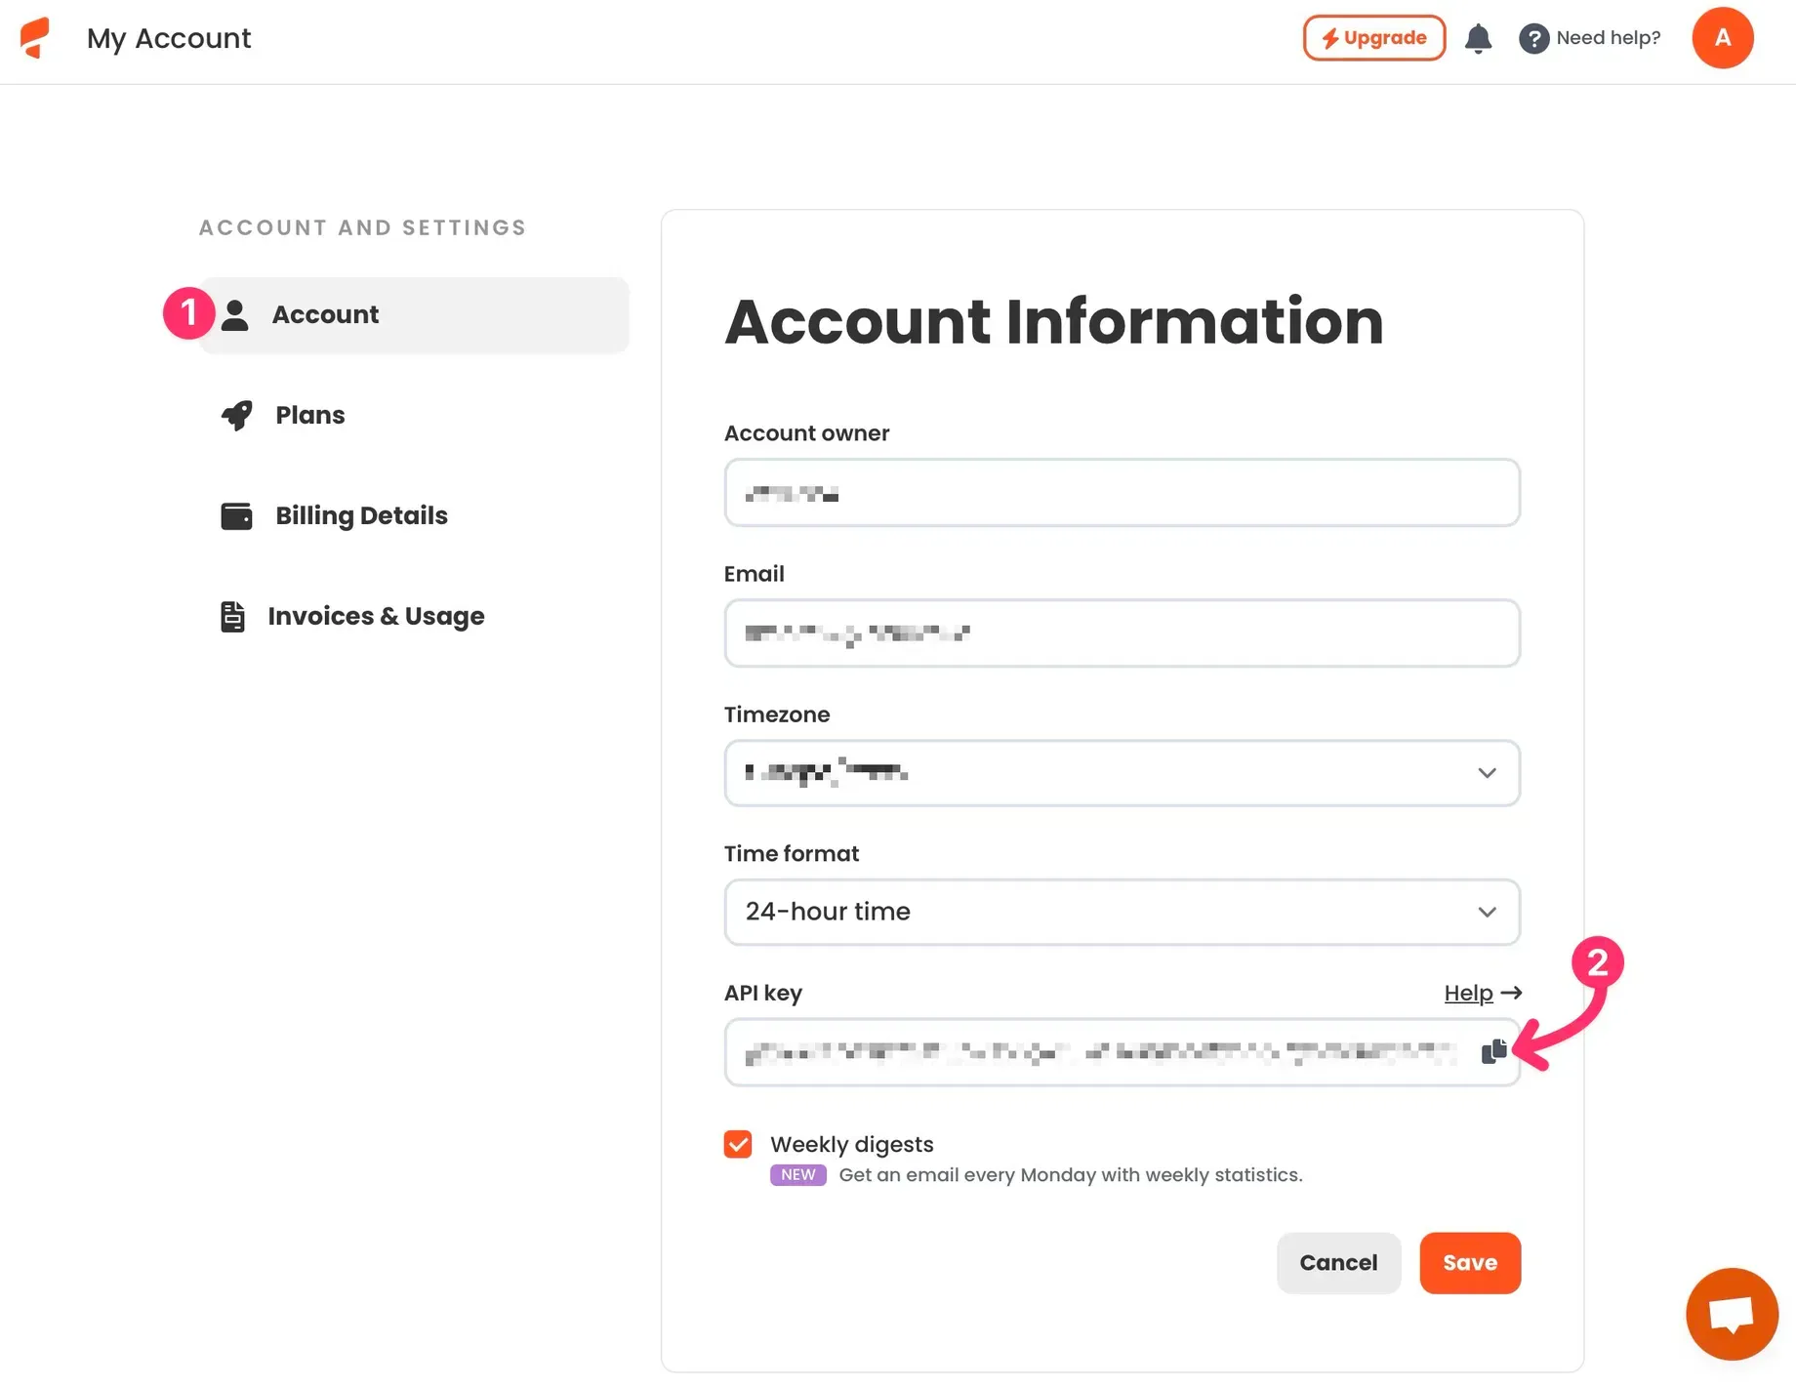The width and height of the screenshot is (1796, 1387).
Task: Click the wallet icon for Billing Details
Action: [x=236, y=515]
